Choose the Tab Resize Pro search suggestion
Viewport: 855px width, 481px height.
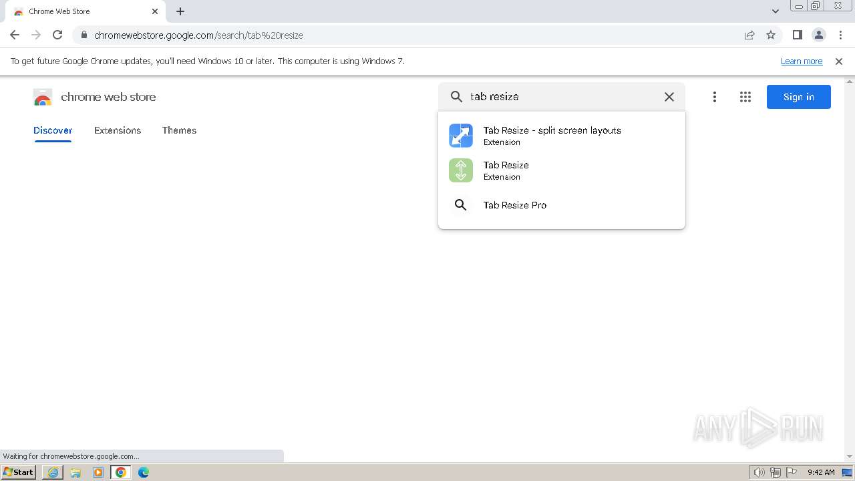coord(562,205)
